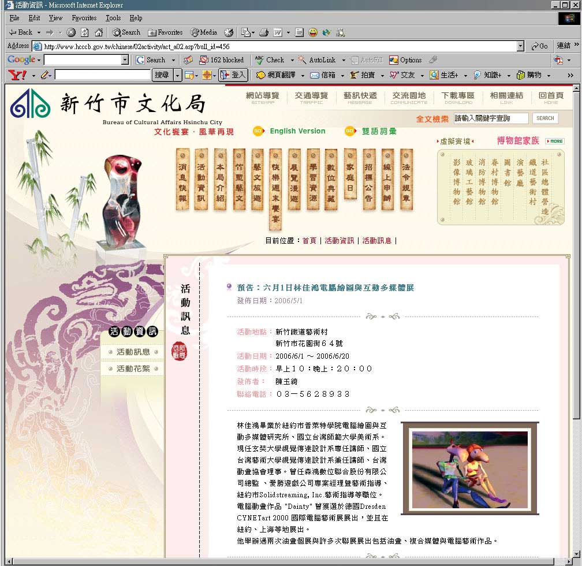The image size is (582, 566).
Task: Open the Yahoo 信箱 mail button
Action: 323,75
